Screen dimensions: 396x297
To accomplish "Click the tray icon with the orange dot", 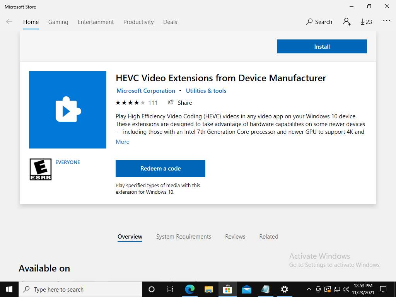I will [x=328, y=289].
